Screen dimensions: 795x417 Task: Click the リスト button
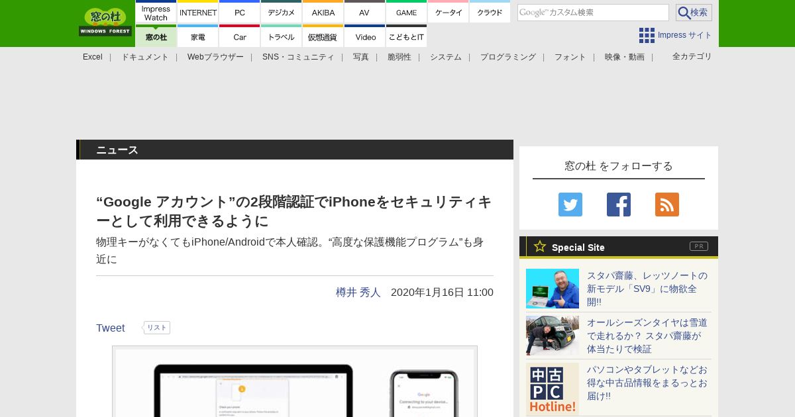(x=157, y=328)
